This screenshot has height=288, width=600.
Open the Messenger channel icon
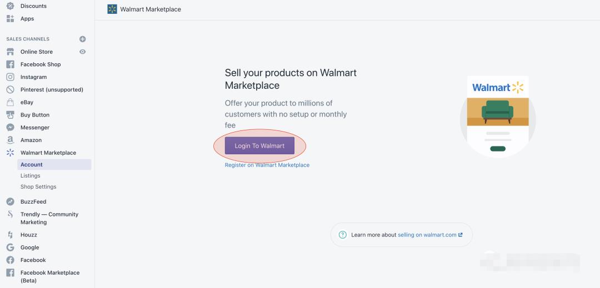(x=10, y=128)
